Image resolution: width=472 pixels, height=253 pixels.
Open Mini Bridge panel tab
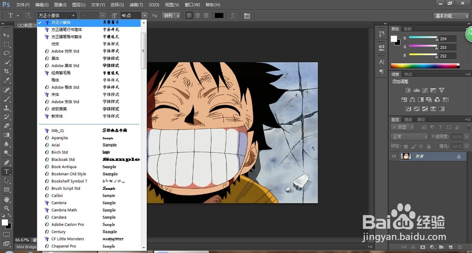(x=26, y=247)
